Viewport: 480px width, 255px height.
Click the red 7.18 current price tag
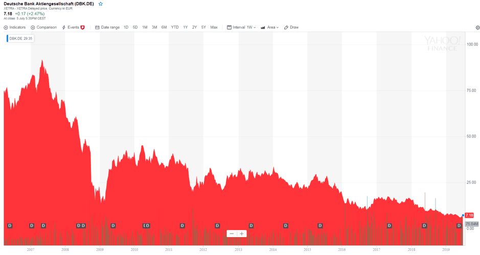click(469, 215)
